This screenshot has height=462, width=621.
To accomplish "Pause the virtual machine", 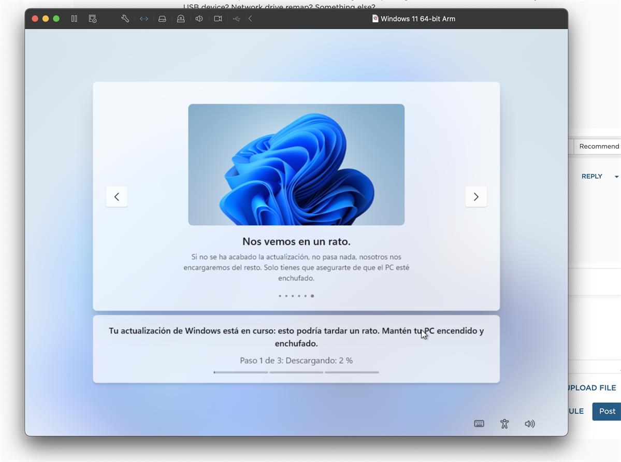I will click(74, 19).
